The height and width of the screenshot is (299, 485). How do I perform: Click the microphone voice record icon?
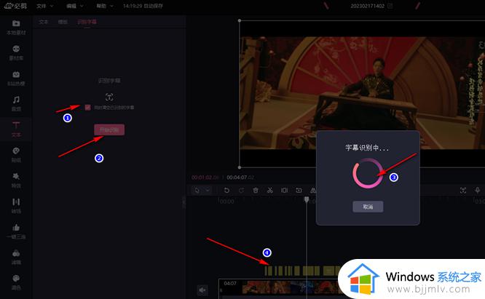[x=478, y=191]
